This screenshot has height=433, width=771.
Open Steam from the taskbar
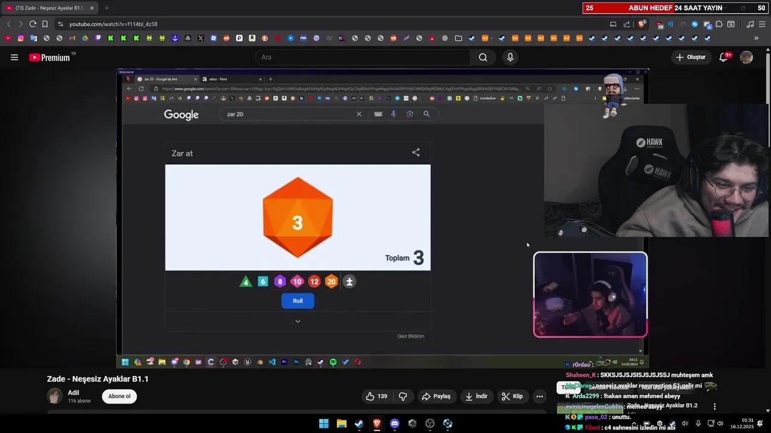pyautogui.click(x=359, y=423)
